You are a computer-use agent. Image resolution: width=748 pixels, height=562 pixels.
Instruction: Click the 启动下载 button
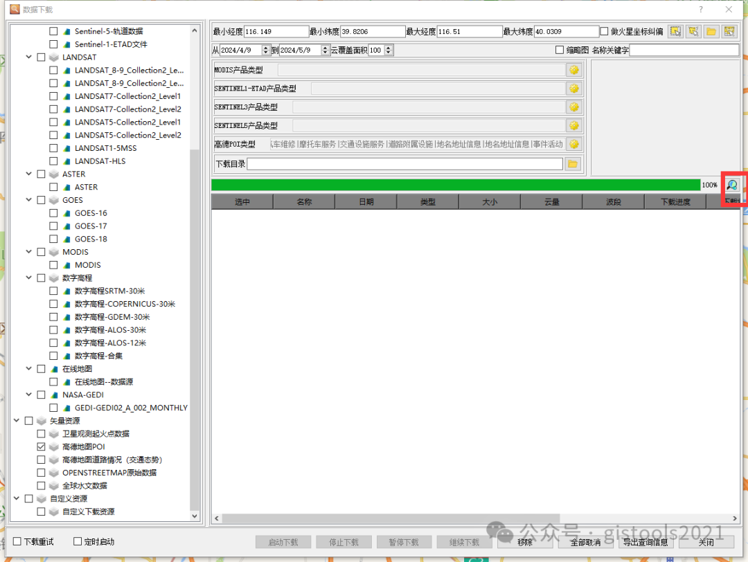(x=283, y=543)
